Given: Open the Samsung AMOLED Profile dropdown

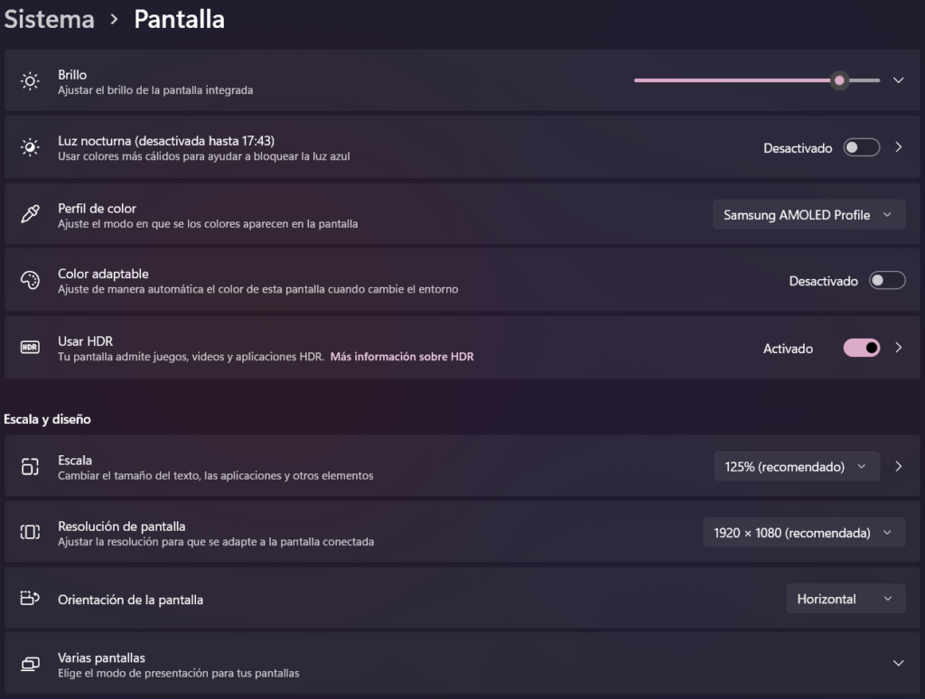Looking at the screenshot, I should coord(808,215).
